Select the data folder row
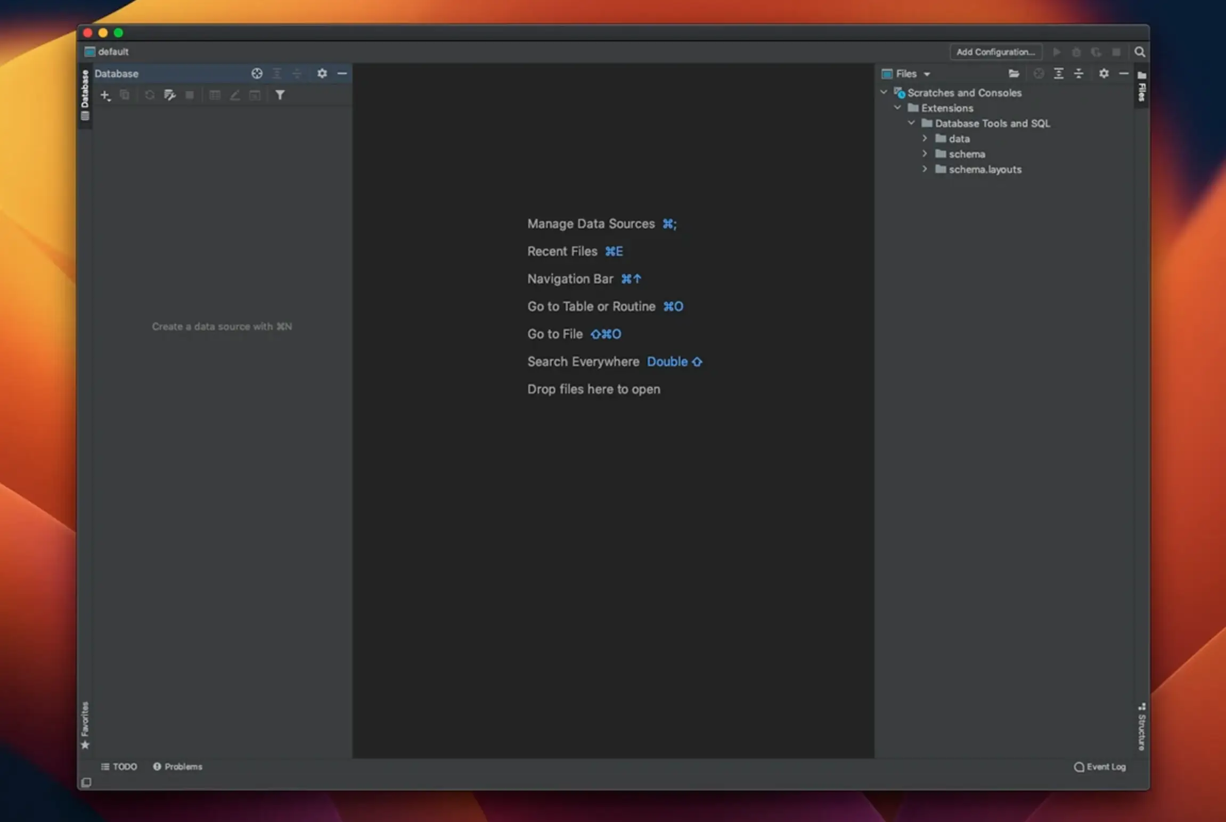 (x=1006, y=138)
